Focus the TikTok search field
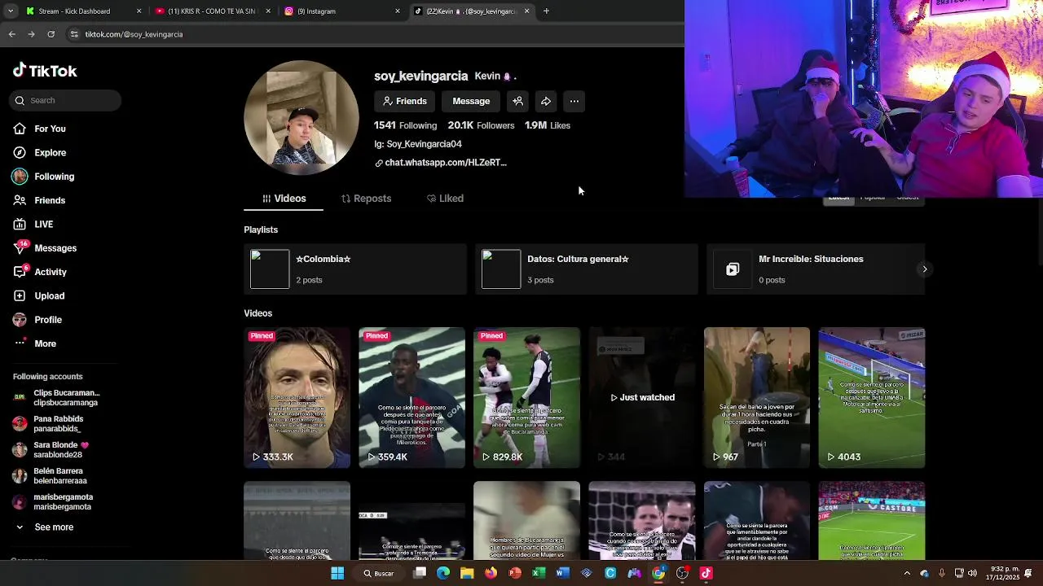This screenshot has height=586, width=1043. [x=65, y=100]
